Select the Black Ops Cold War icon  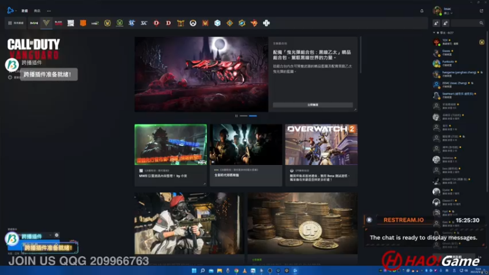[58, 23]
